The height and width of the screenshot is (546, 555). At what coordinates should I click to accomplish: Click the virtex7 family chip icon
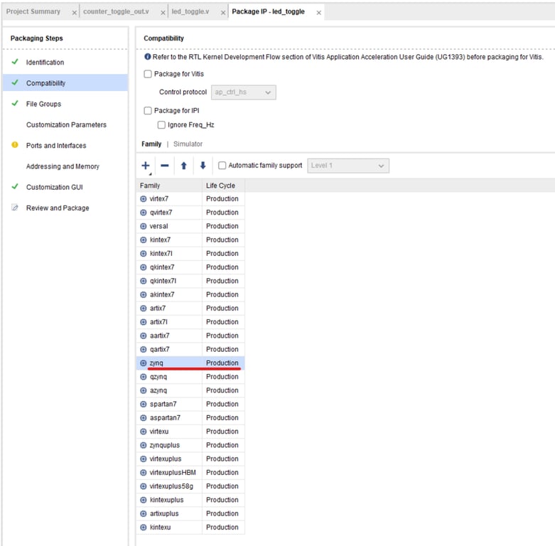click(144, 199)
